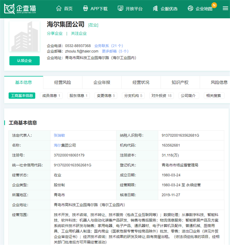
Task: Open the 变更信息 5 sub-tab
Action: tap(106, 96)
